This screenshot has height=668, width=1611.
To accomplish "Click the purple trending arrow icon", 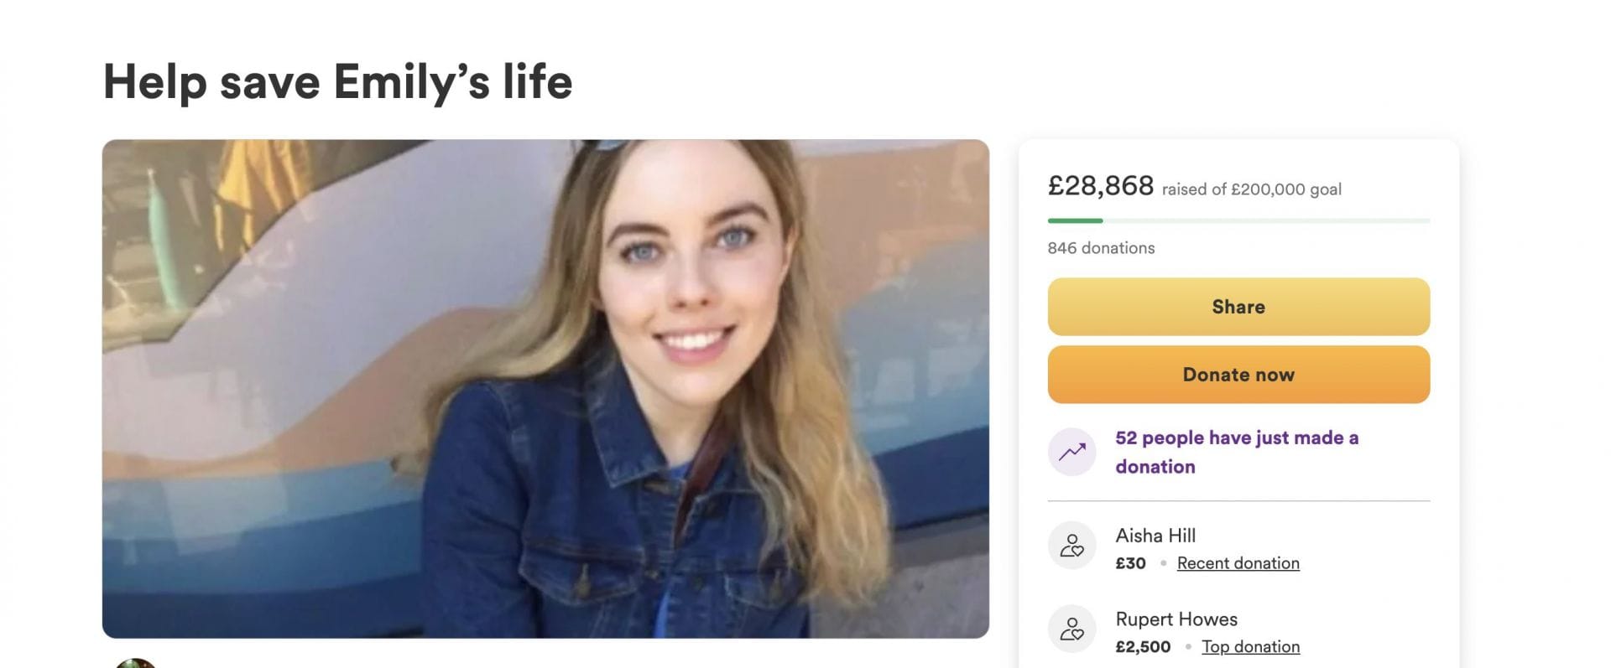I will (x=1071, y=453).
